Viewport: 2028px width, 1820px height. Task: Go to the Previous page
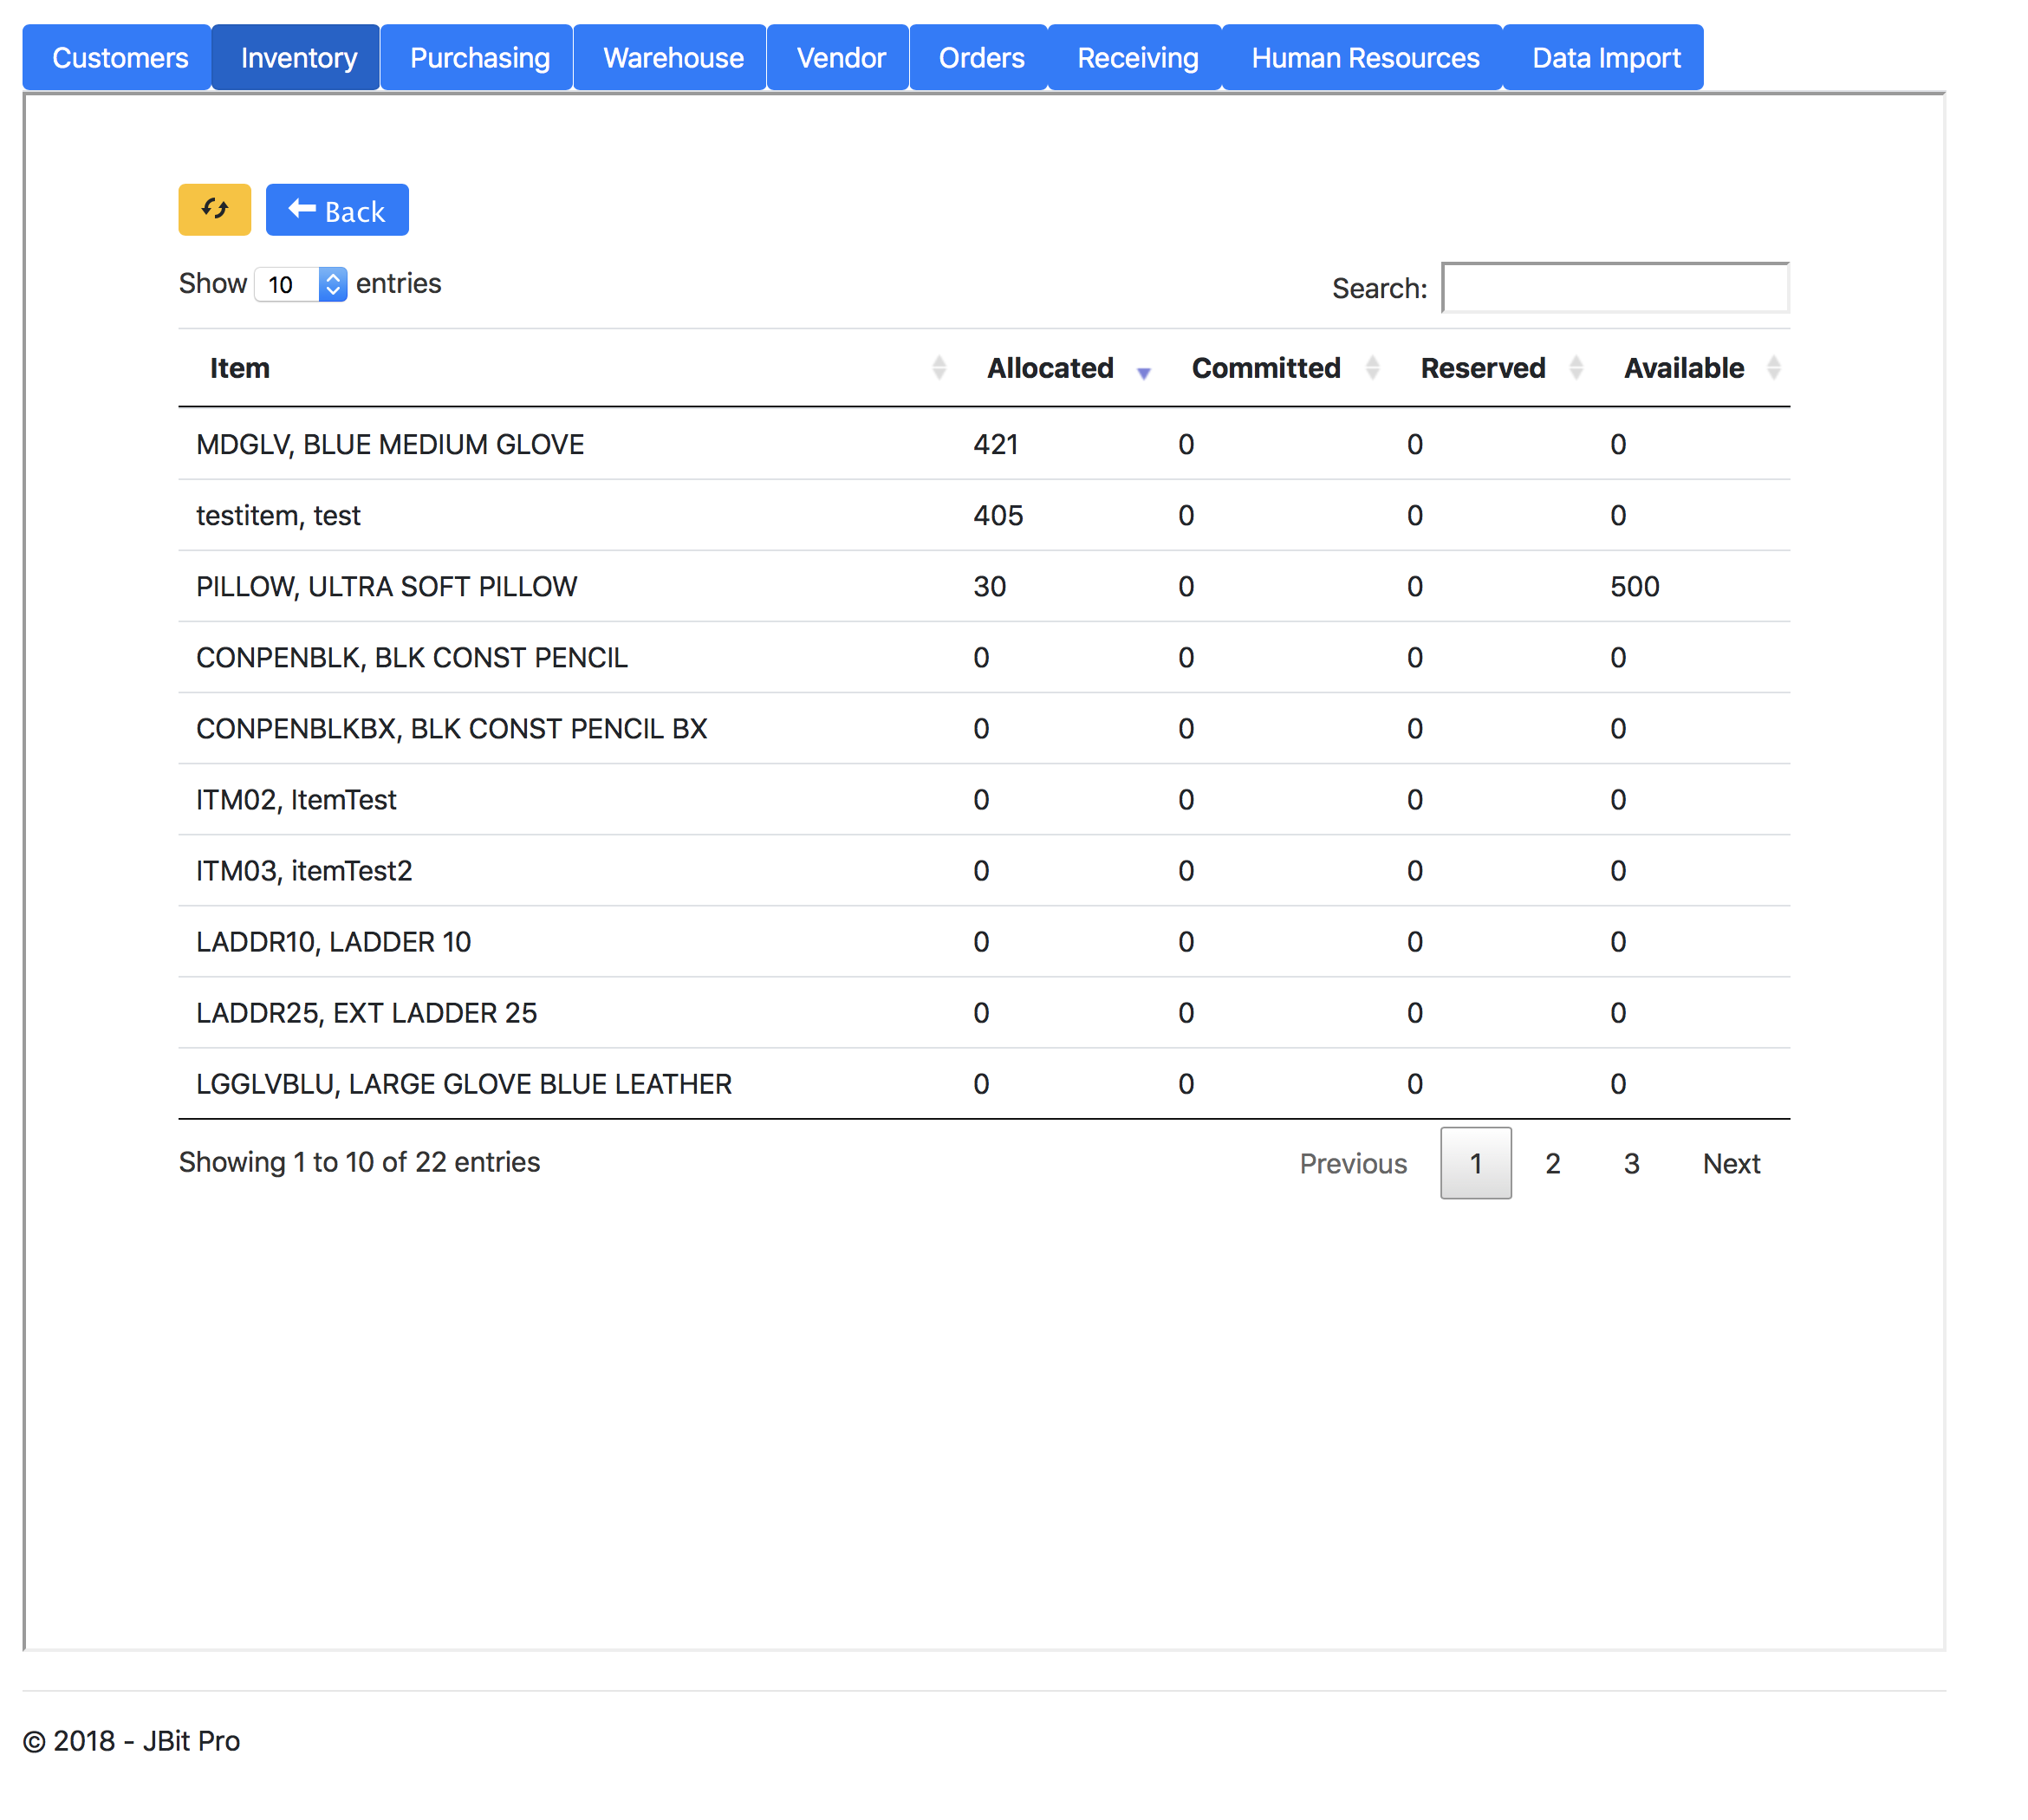[1353, 1163]
